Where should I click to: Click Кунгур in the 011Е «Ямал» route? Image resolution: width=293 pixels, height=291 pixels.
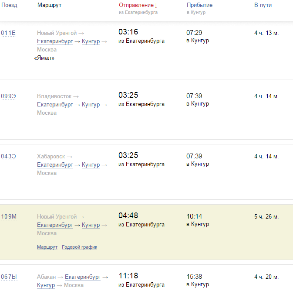click(91, 41)
